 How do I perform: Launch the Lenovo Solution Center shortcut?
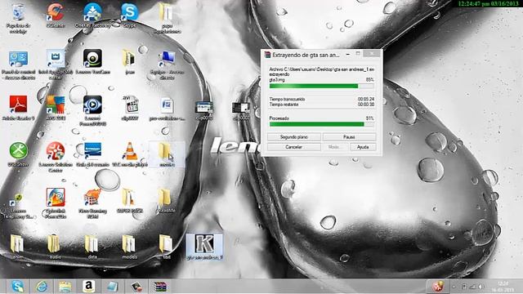point(56,157)
